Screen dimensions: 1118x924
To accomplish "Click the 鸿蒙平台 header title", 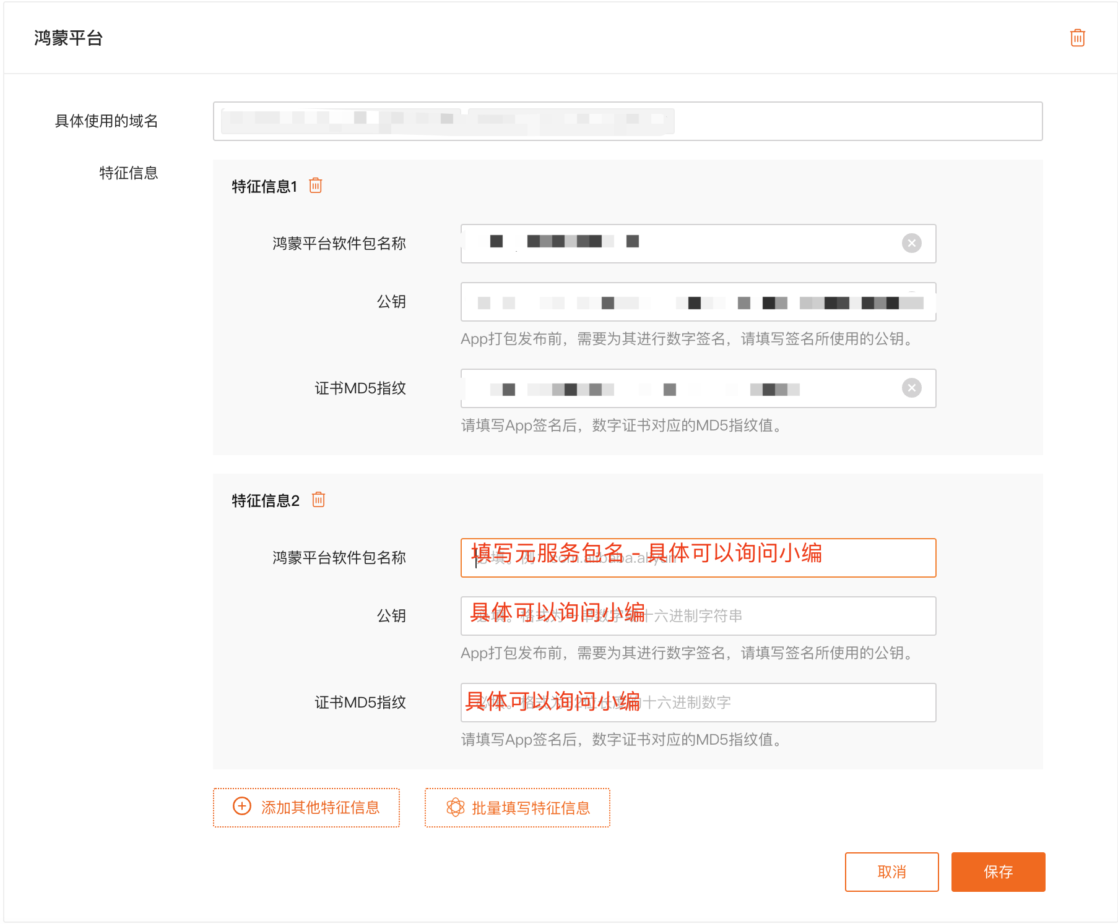I will point(68,38).
